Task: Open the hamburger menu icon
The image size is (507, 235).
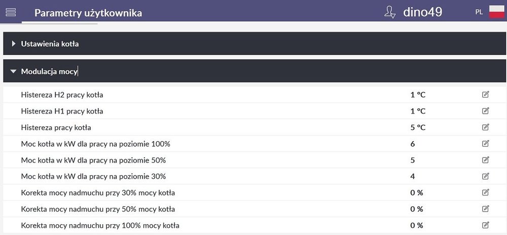Action: pyautogui.click(x=11, y=12)
